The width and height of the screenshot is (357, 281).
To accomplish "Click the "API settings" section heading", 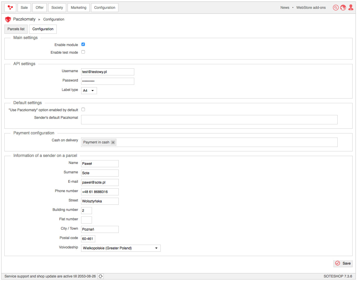I will [x=24, y=64].
